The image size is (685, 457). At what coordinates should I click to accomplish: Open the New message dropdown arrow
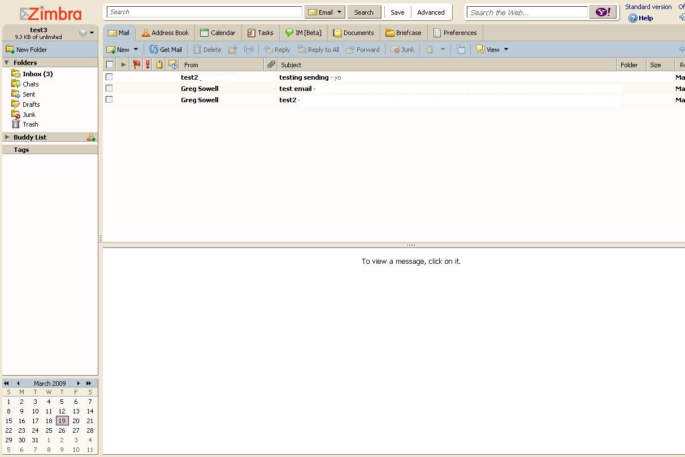click(x=136, y=50)
